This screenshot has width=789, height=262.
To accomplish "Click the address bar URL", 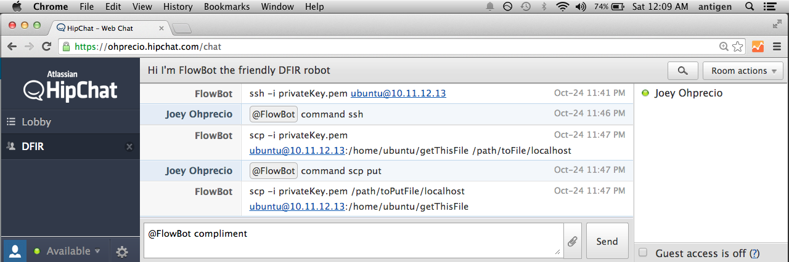I will click(148, 47).
